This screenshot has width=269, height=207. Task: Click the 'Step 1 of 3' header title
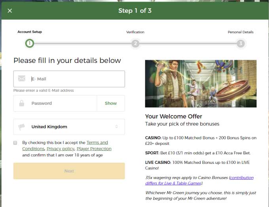135,11
